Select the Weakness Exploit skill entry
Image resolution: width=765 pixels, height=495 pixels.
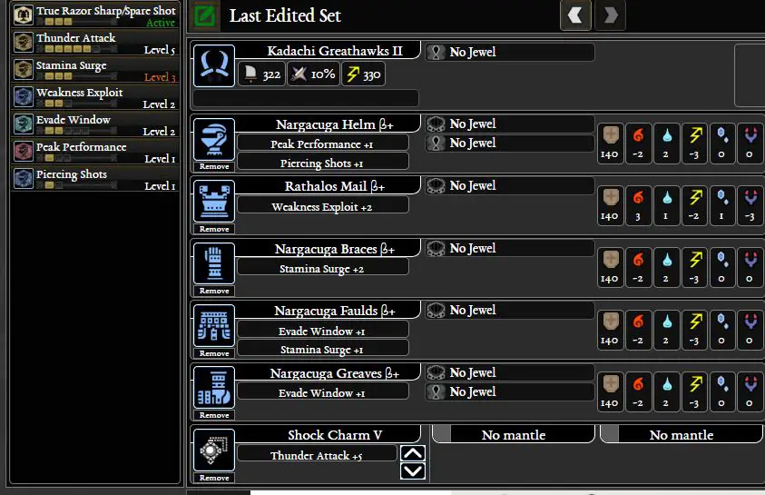click(95, 97)
